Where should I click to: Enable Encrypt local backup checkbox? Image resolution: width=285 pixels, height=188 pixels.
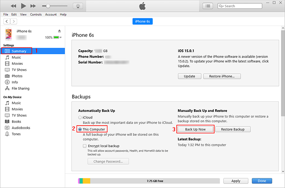pyautogui.click(x=85, y=146)
